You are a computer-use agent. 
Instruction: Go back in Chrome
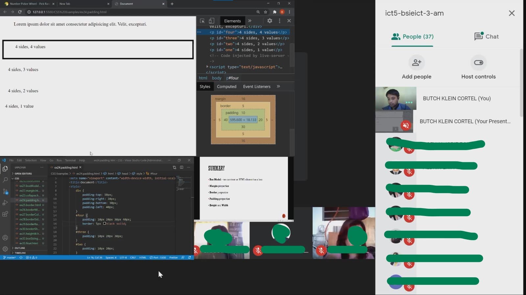[x=5, y=12]
